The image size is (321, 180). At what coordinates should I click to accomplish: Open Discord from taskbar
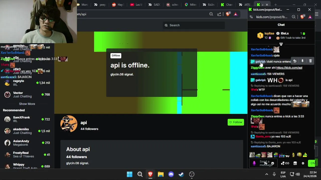click(x=171, y=174)
